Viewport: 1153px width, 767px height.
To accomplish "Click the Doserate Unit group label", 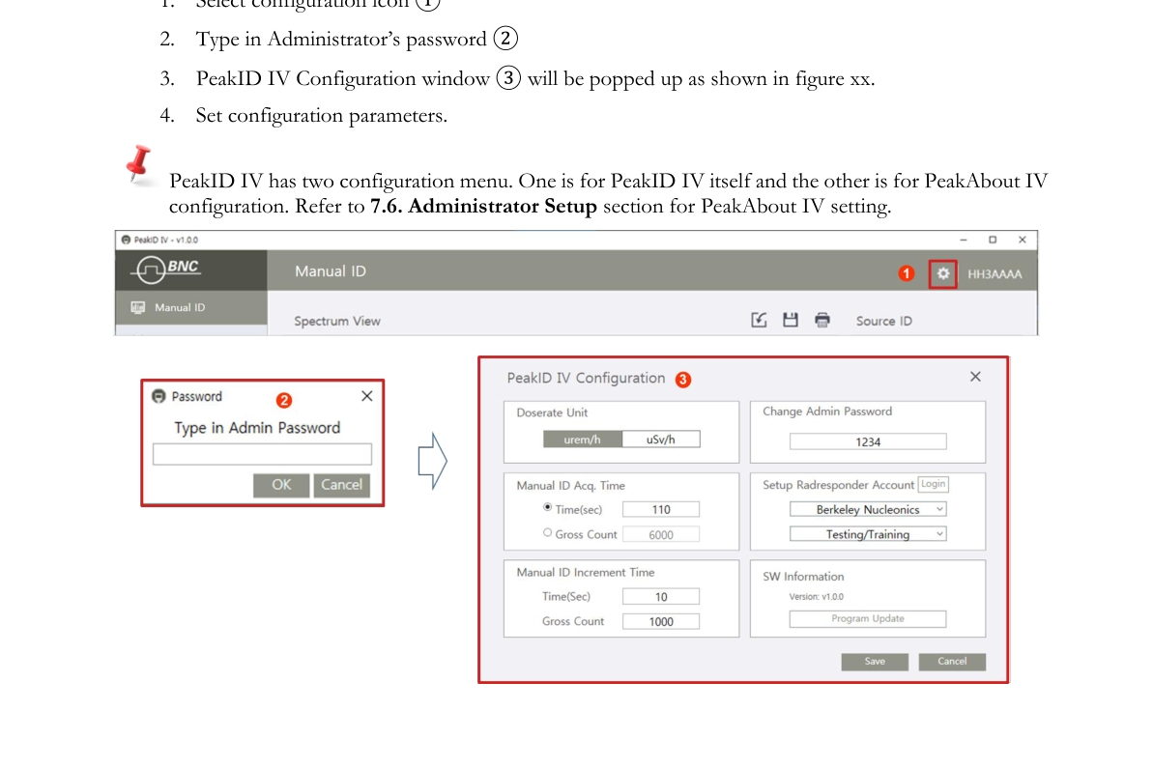I will tap(552, 412).
